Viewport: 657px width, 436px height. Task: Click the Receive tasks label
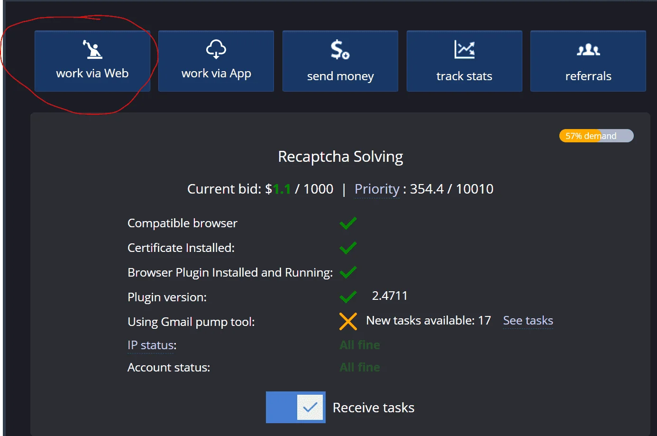[x=374, y=408]
